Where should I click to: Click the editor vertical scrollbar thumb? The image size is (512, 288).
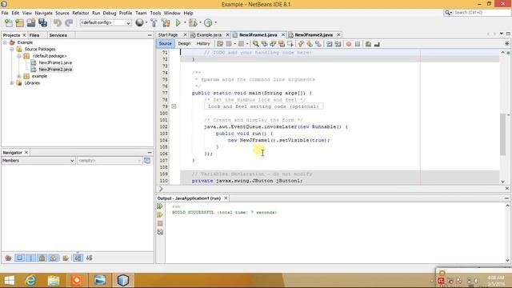[502, 134]
